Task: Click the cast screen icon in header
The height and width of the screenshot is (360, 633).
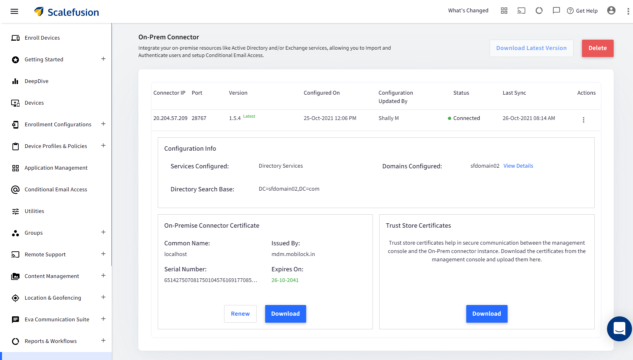Action: (521, 11)
